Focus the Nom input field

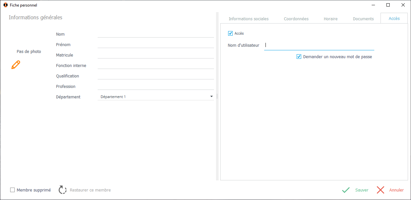pos(156,34)
